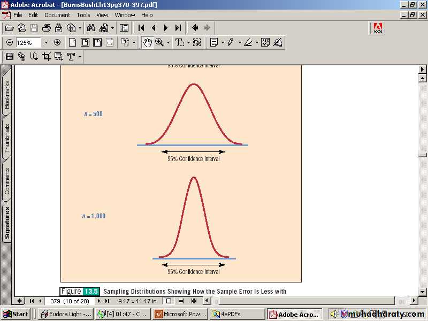428x321 pixels.
Task: Toggle the navigation pane button
Action: tap(124, 28)
